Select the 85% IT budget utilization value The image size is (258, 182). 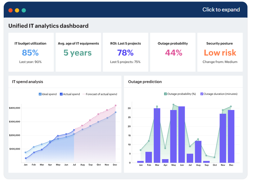click(30, 53)
